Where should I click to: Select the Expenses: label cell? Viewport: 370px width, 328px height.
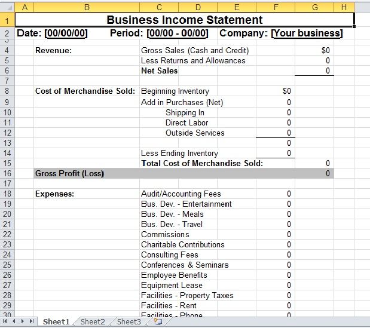pos(87,194)
